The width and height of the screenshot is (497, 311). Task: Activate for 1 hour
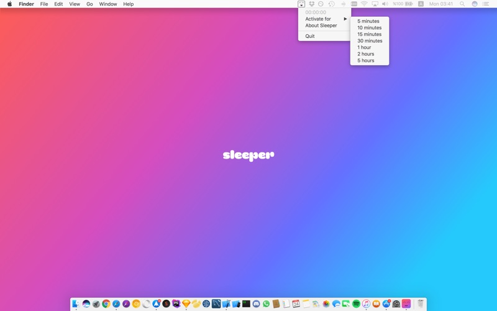[370, 47]
